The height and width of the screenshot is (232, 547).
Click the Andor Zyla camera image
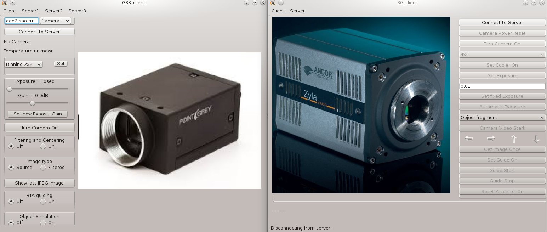click(x=361, y=105)
